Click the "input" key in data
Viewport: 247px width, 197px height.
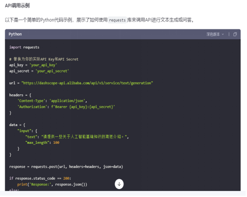(24, 131)
